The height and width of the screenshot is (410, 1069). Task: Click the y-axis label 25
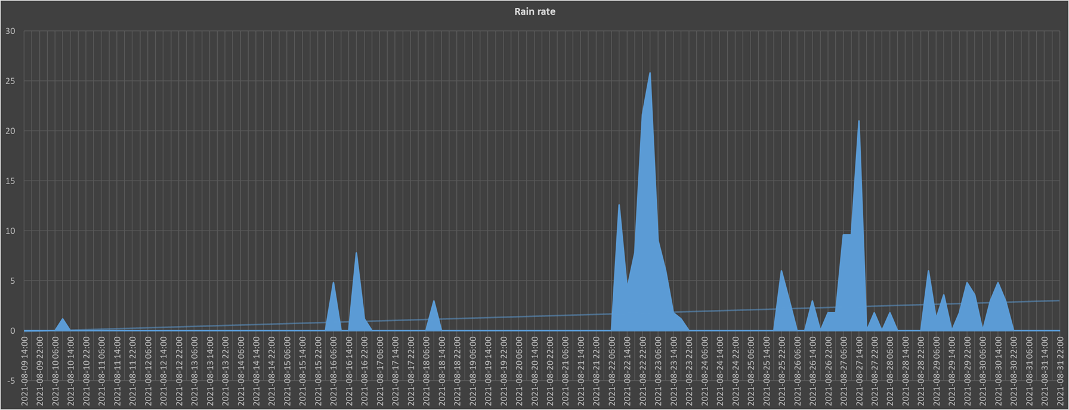(x=11, y=81)
